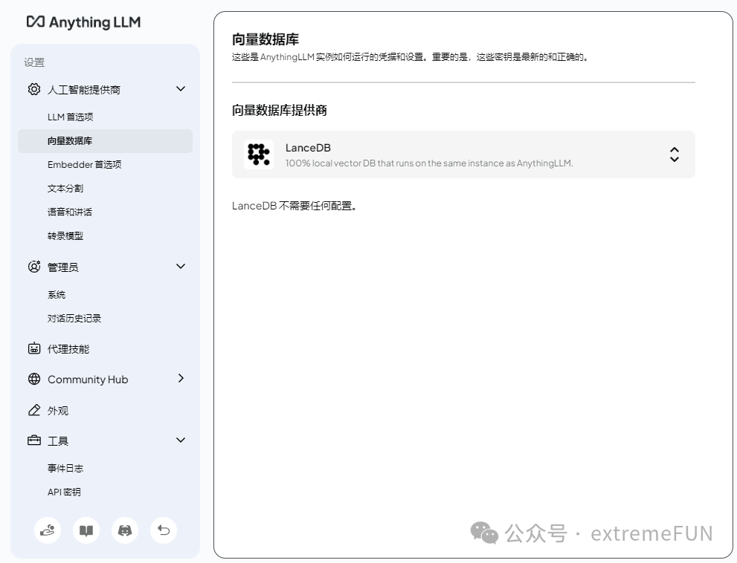This screenshot has height=563, width=737.
Task: Click the LanceDB logo icon
Action: 259,154
